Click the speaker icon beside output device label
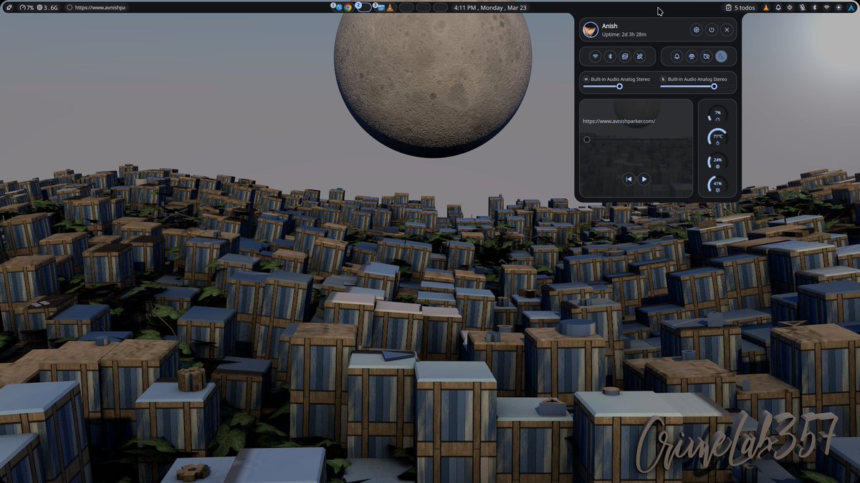This screenshot has width=860, height=483. click(x=586, y=79)
